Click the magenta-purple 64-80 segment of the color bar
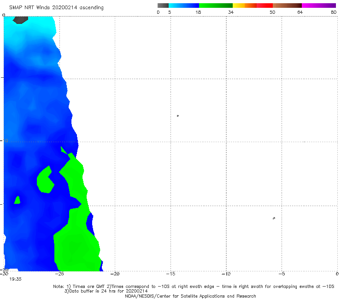The width and height of the screenshot is (341, 299). [x=319, y=6]
